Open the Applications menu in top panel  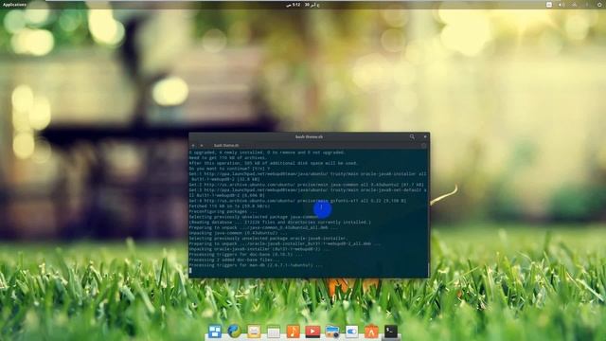15,5
